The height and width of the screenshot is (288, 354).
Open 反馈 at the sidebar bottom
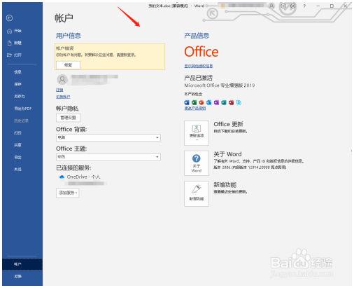pos(17,276)
